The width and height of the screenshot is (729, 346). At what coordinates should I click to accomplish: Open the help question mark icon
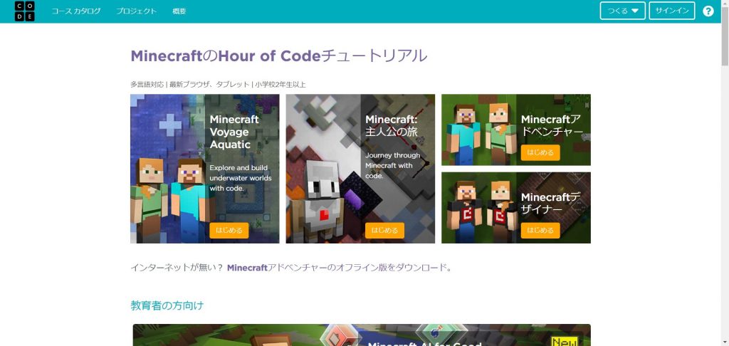[x=708, y=11]
